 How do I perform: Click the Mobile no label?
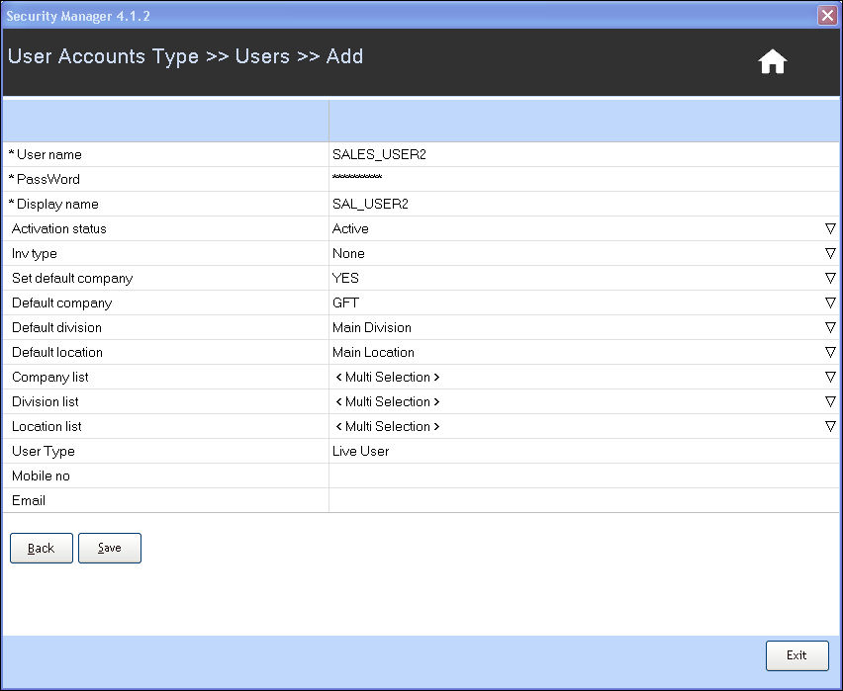click(x=41, y=476)
